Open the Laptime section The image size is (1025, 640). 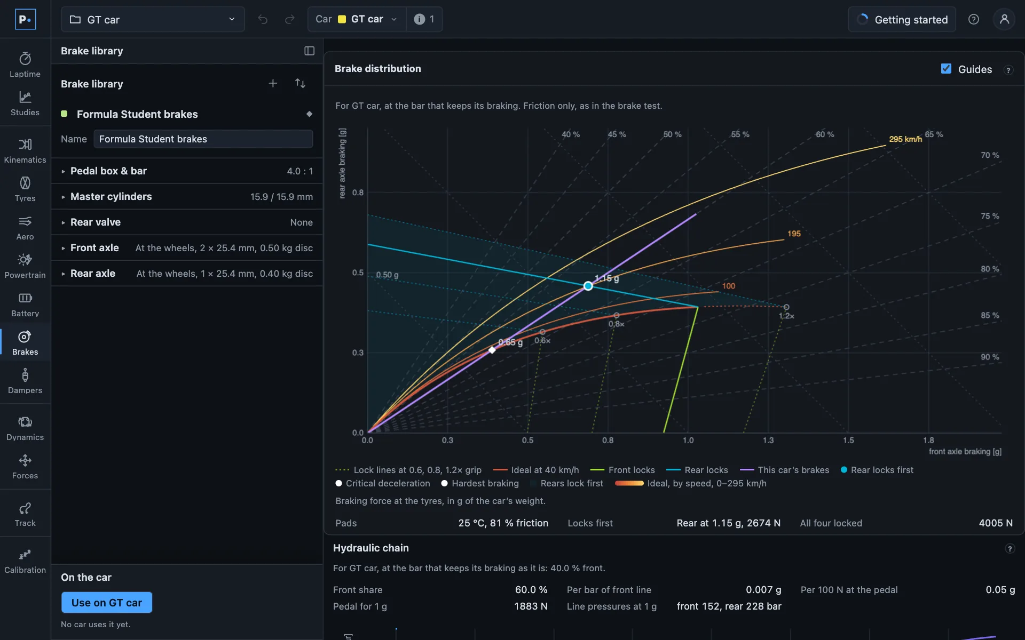pos(25,65)
